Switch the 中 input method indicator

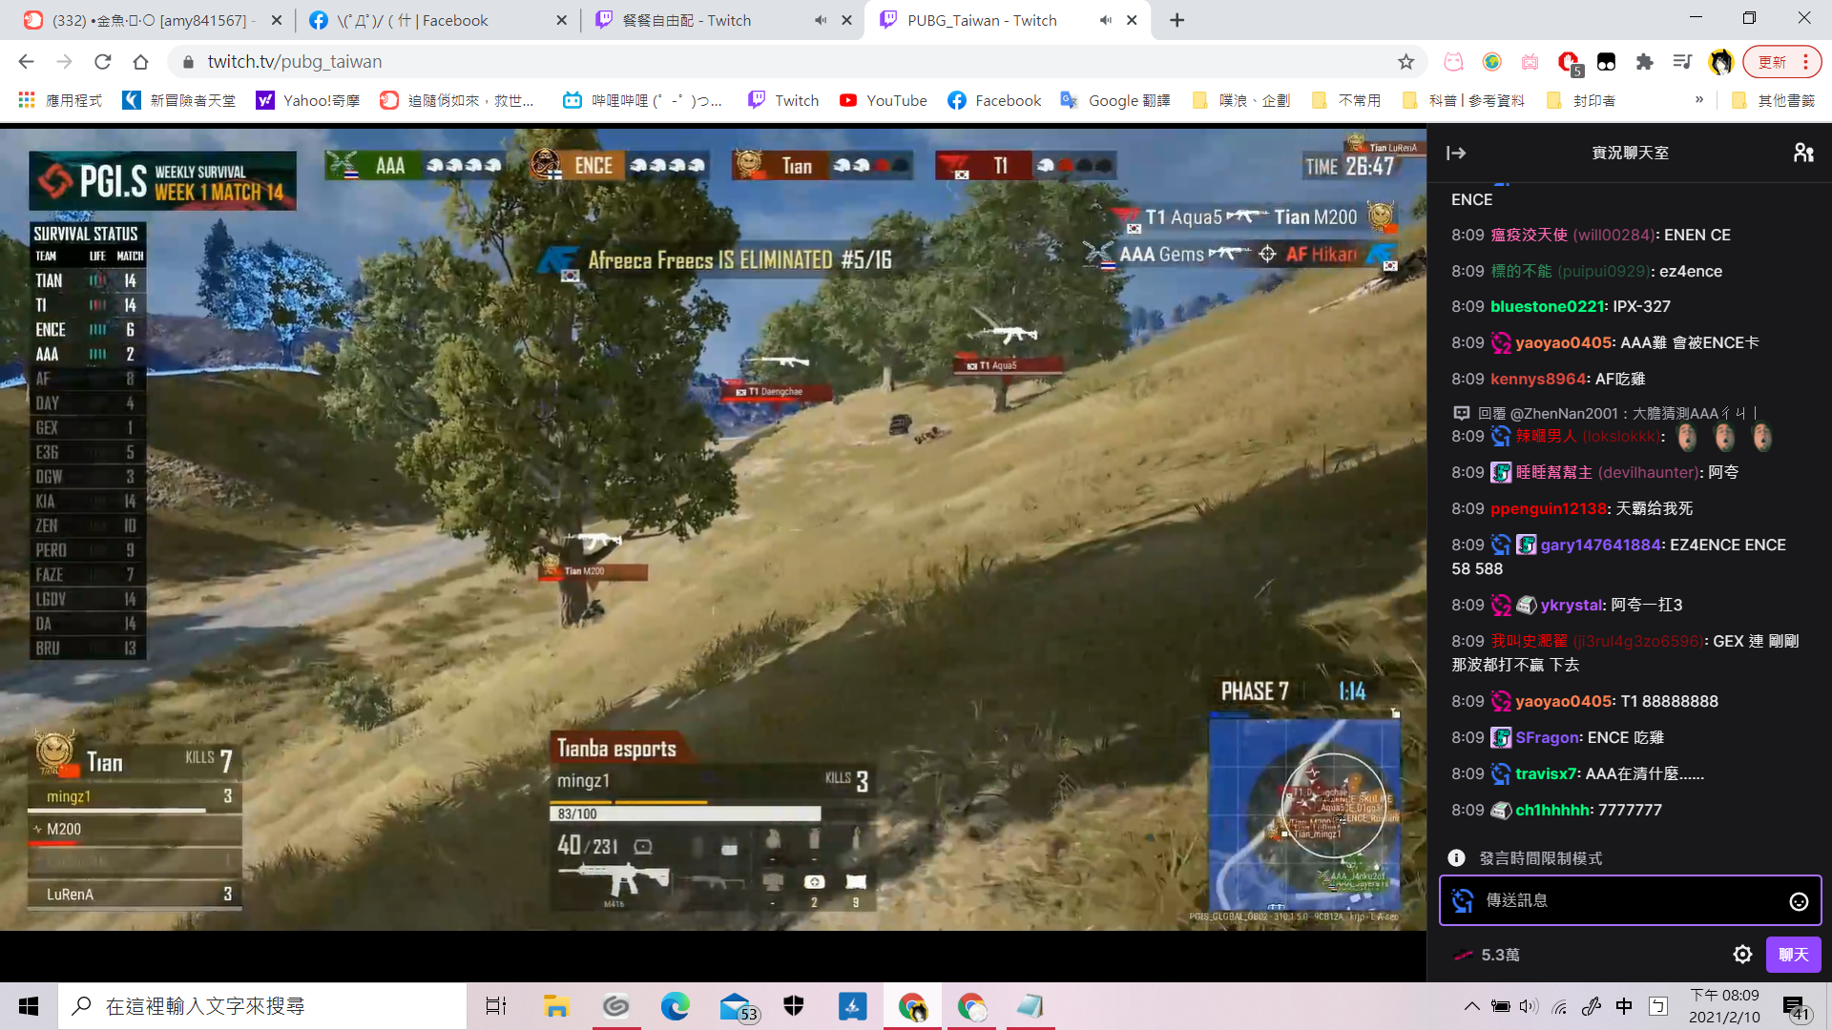(1624, 1006)
